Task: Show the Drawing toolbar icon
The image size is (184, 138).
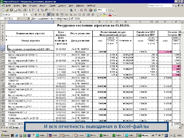Action: [95, 10]
